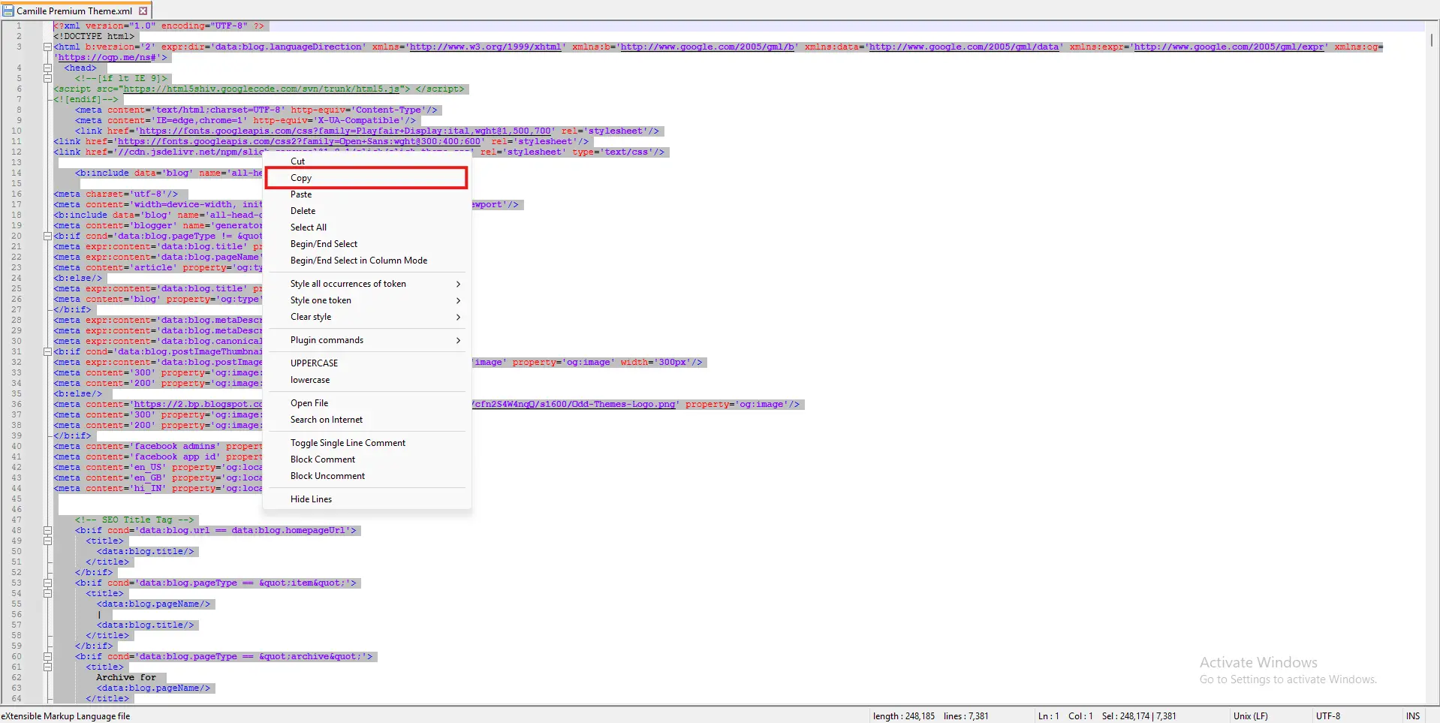
Task: Click the UTF-8 encoding status bar field
Action: [x=1327, y=716]
